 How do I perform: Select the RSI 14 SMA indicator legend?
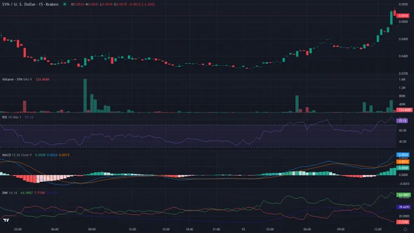12,117
